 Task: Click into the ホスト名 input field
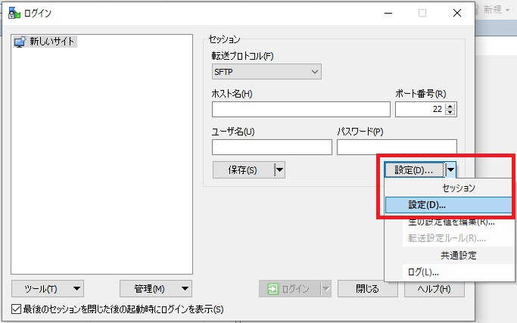pyautogui.click(x=301, y=110)
